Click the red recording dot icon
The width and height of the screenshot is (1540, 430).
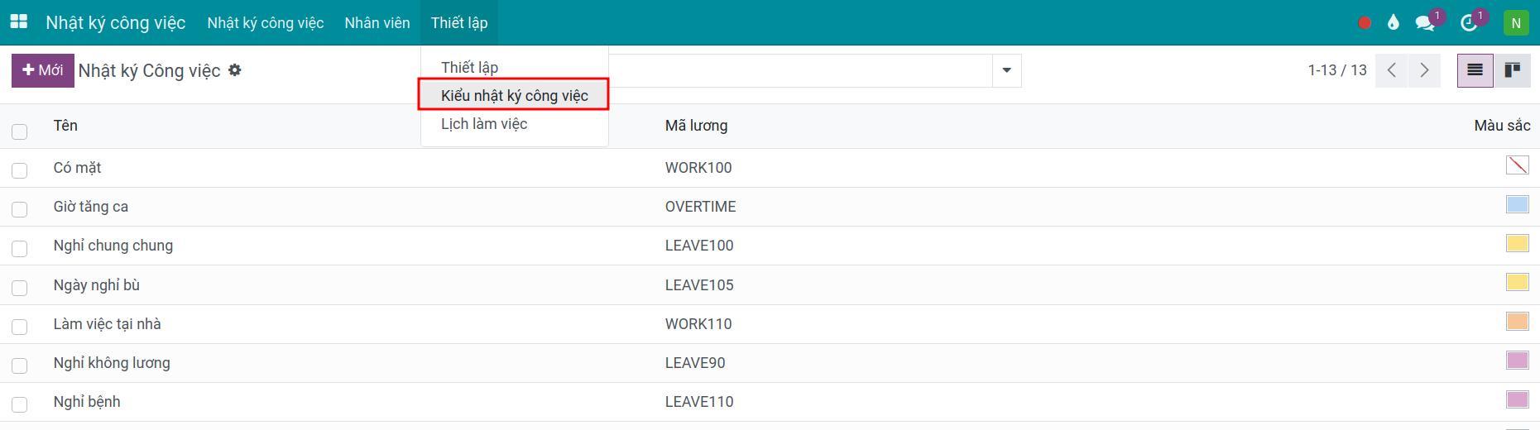1365,23
